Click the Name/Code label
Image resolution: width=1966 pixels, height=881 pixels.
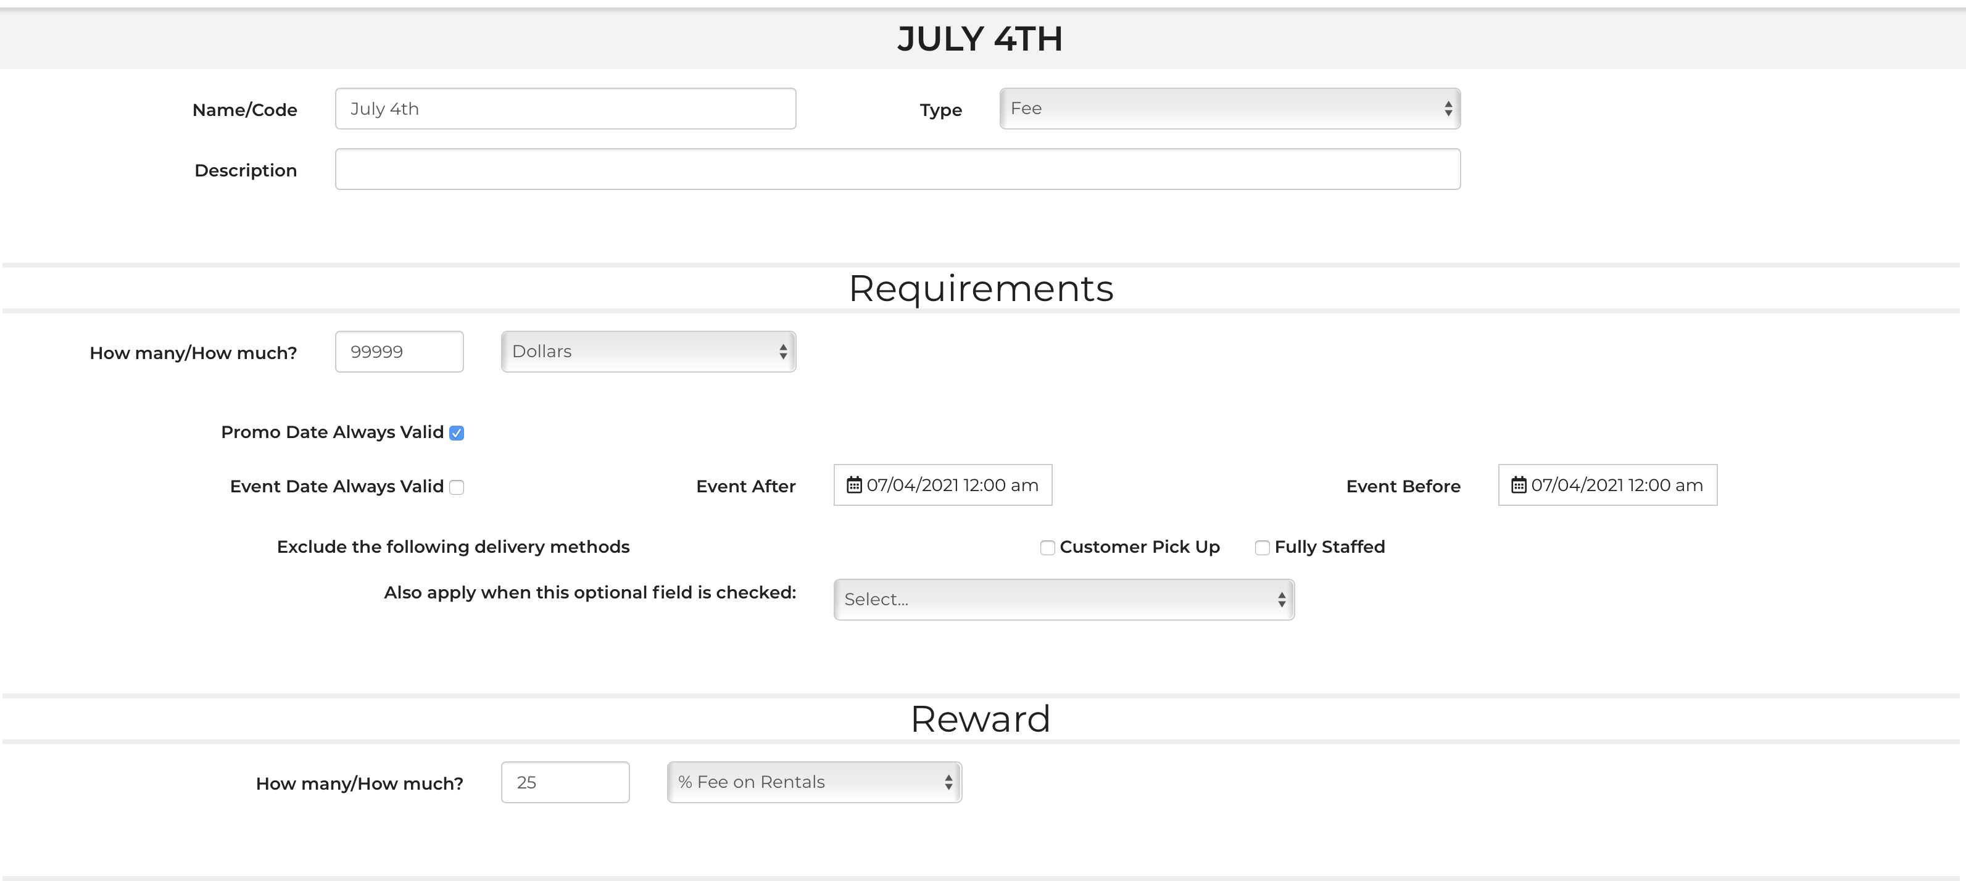coord(245,110)
